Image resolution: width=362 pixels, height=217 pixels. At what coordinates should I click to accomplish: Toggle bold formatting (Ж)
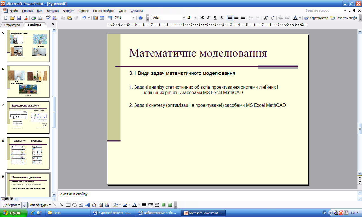click(202, 18)
